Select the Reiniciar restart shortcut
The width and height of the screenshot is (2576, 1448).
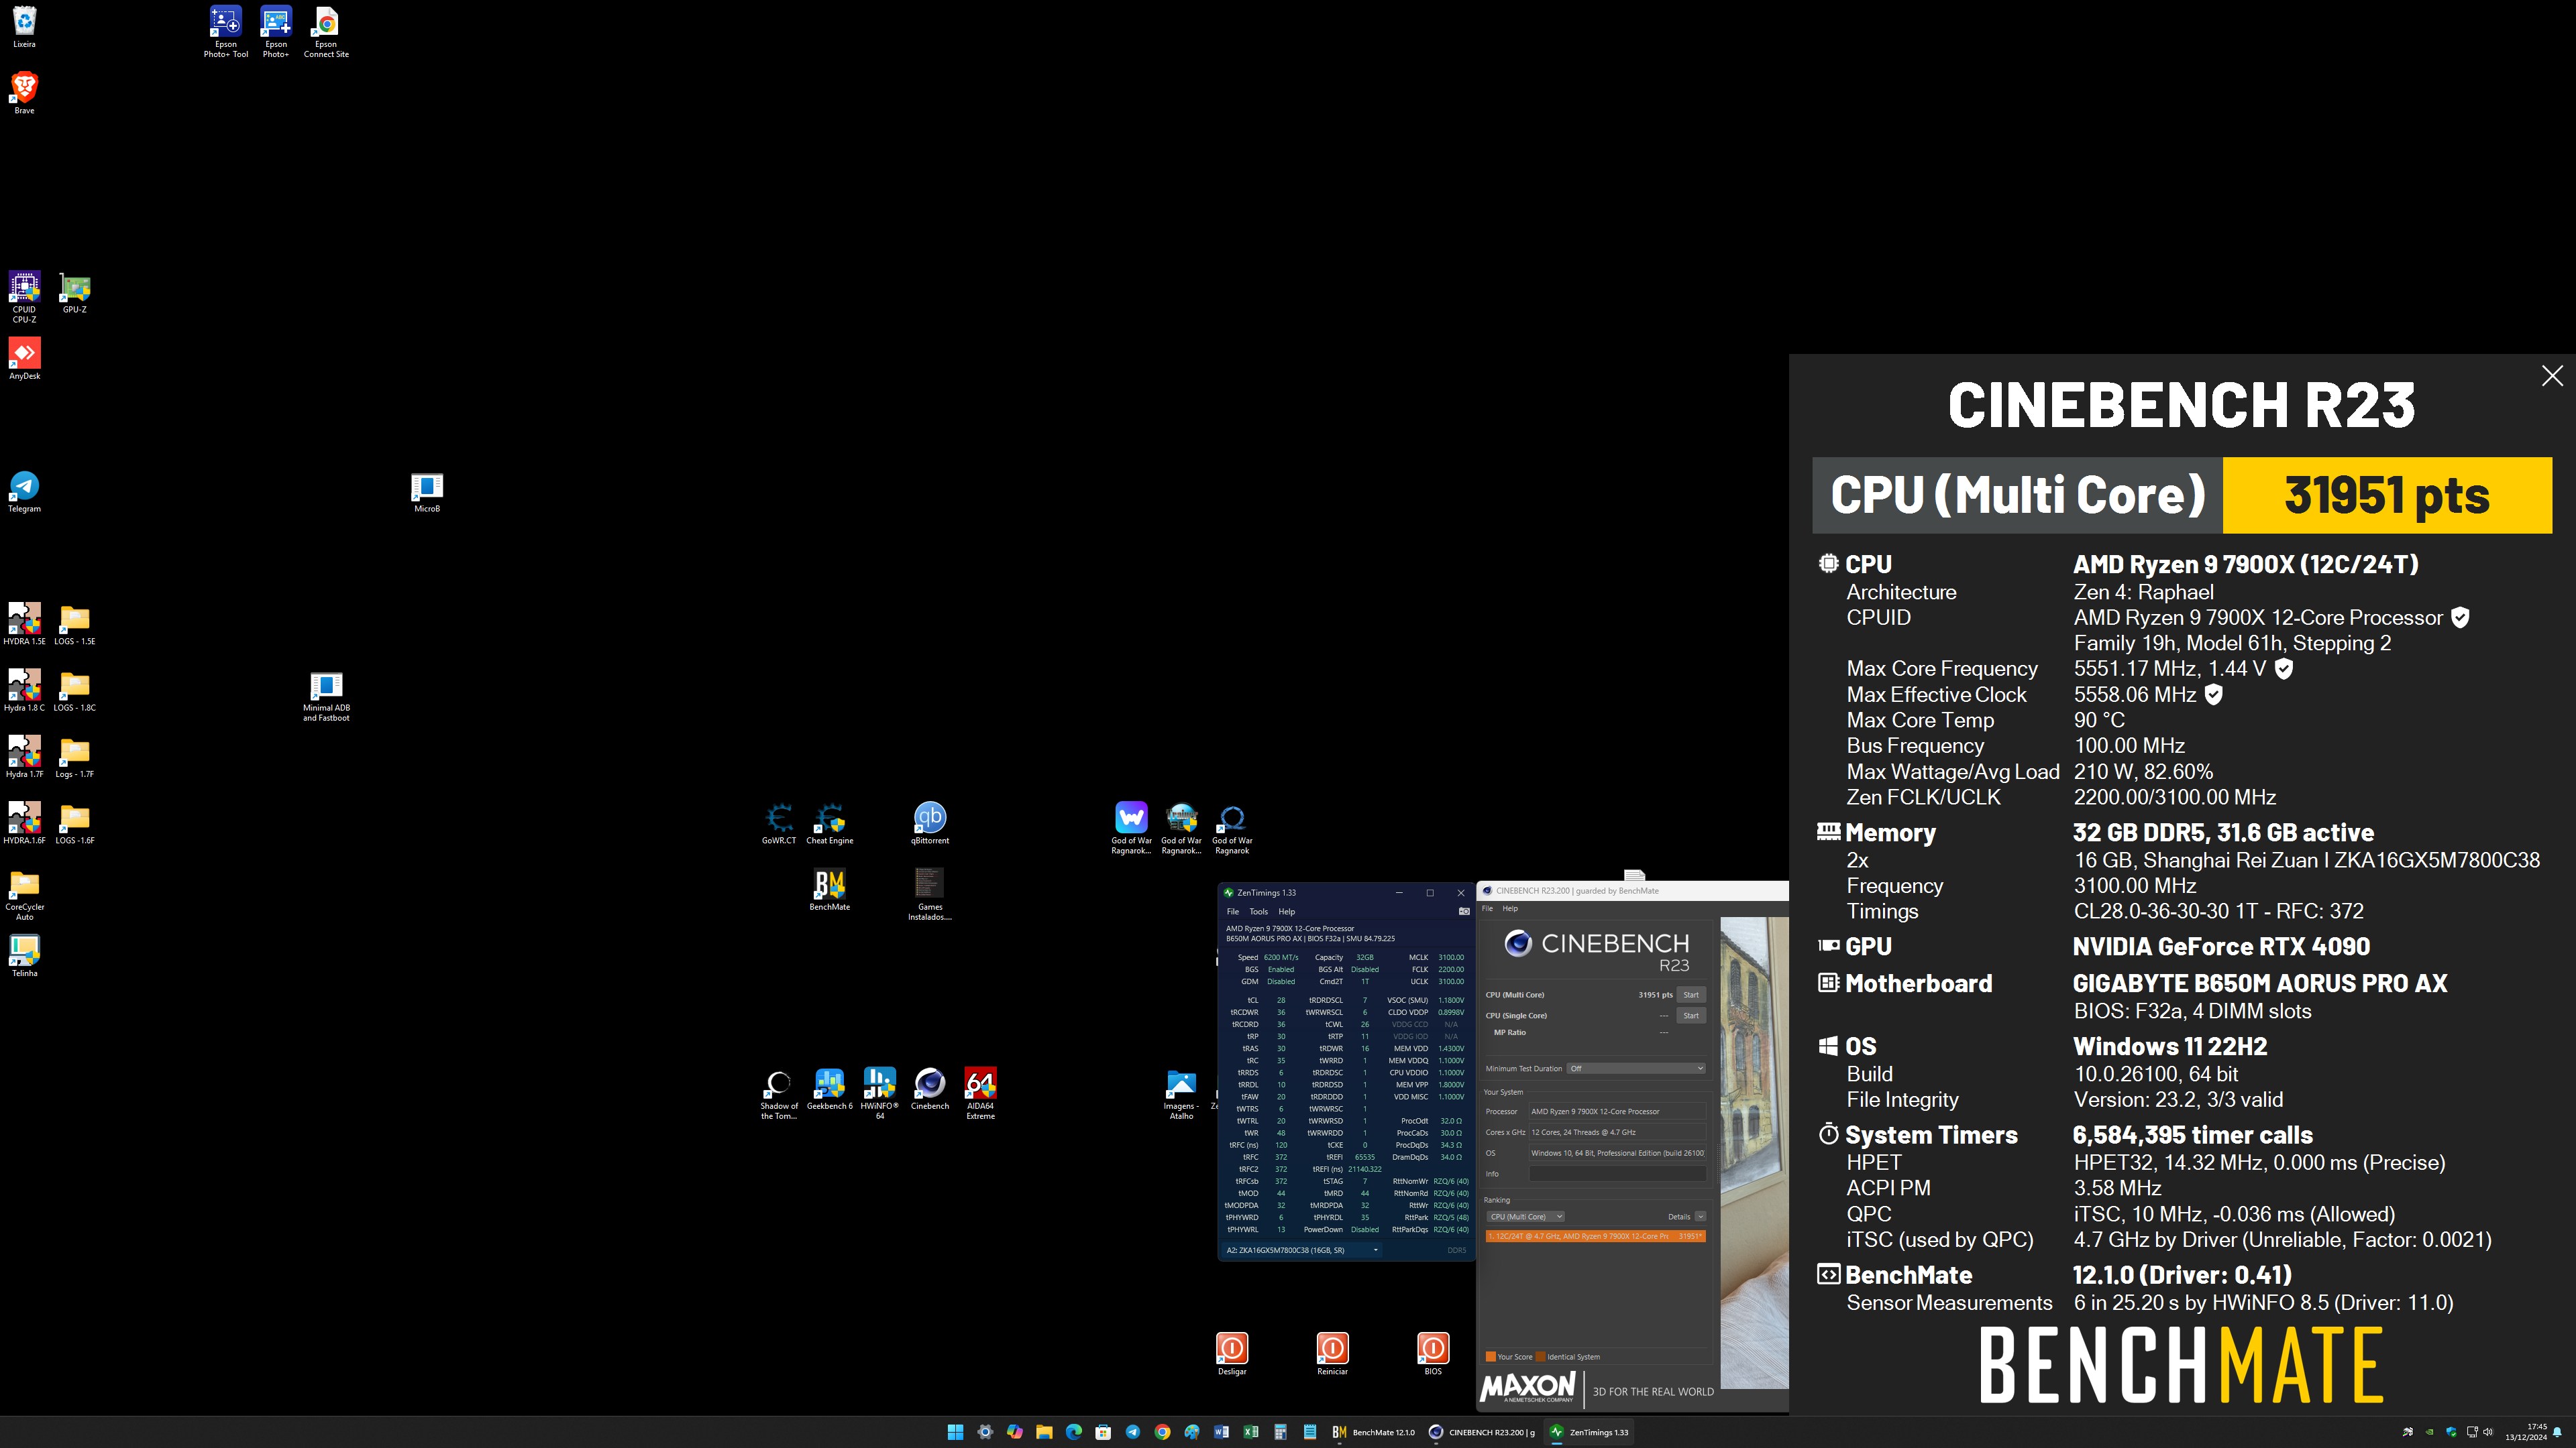(1332, 1354)
